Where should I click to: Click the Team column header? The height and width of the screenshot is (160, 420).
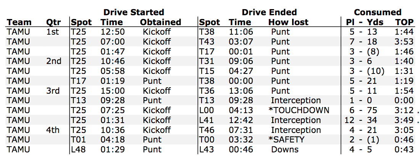tap(19, 22)
